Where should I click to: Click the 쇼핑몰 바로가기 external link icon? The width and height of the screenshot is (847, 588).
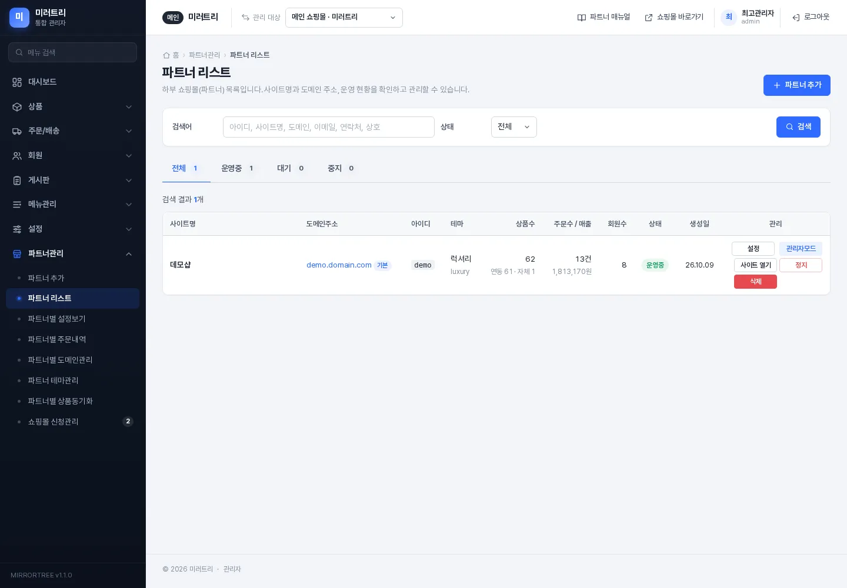click(649, 18)
